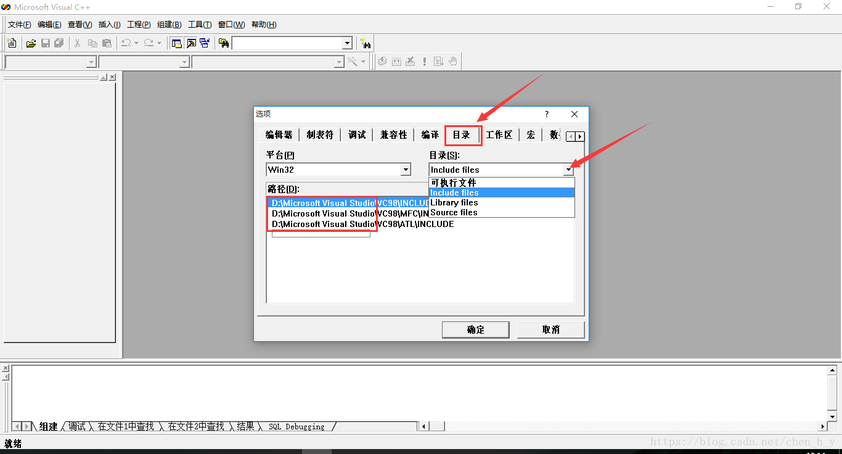Open the 窗口(W) menu
This screenshot has height=454, width=842.
[231, 25]
